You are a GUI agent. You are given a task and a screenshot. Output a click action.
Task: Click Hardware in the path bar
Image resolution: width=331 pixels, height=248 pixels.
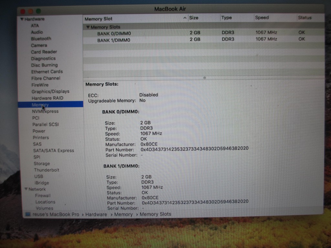coord(96,214)
